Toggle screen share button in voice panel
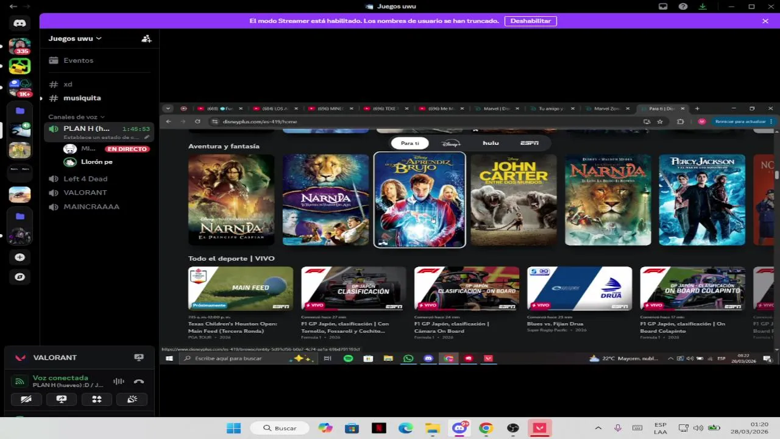The image size is (780, 439). (62, 399)
